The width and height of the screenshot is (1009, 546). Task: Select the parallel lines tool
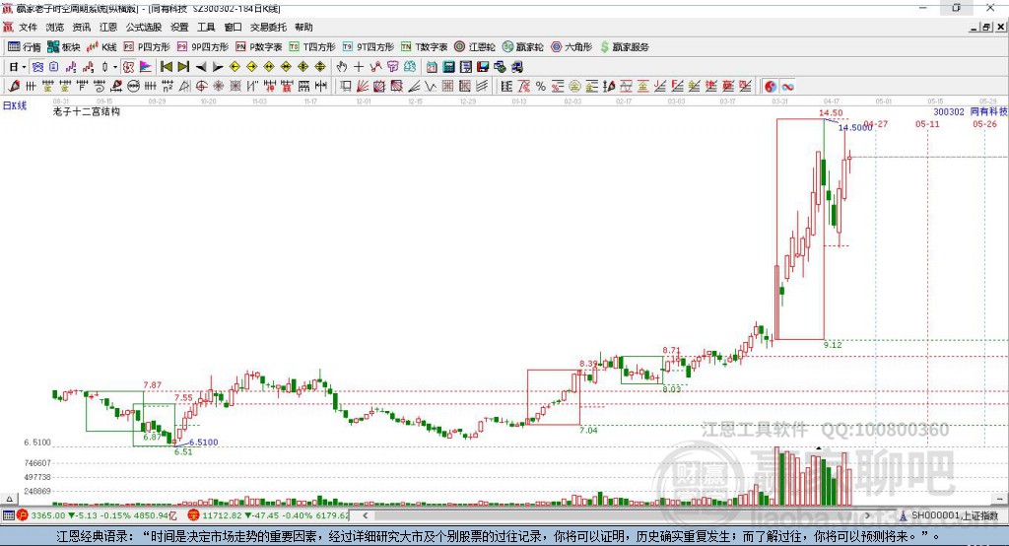coord(481,87)
